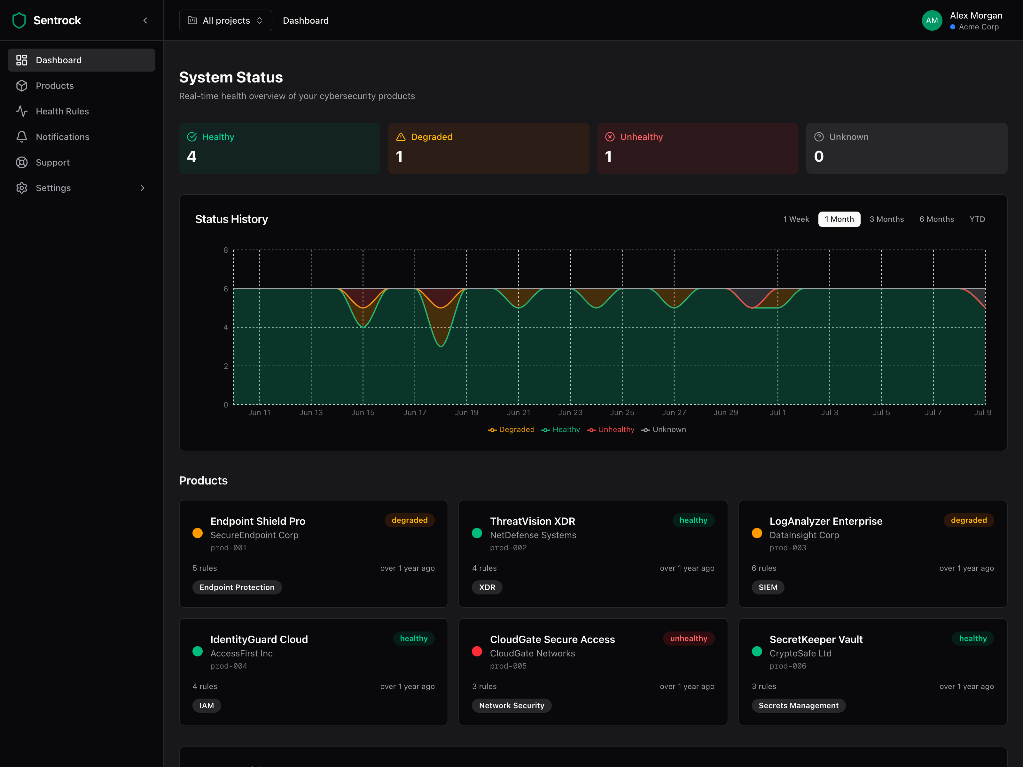Click the green status dot for SecretKeeper Vault

click(x=757, y=651)
